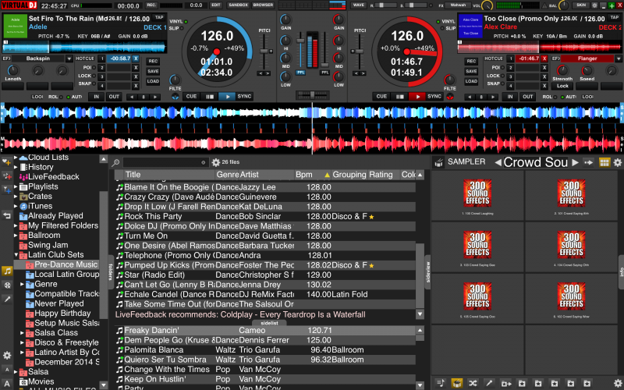Click the search magnifier icon
624x390 pixels.
coord(115,162)
